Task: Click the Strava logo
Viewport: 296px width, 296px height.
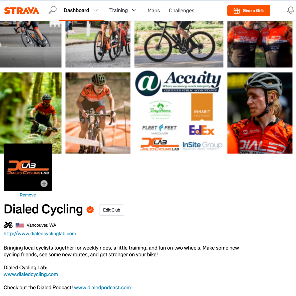Action: [x=22, y=10]
